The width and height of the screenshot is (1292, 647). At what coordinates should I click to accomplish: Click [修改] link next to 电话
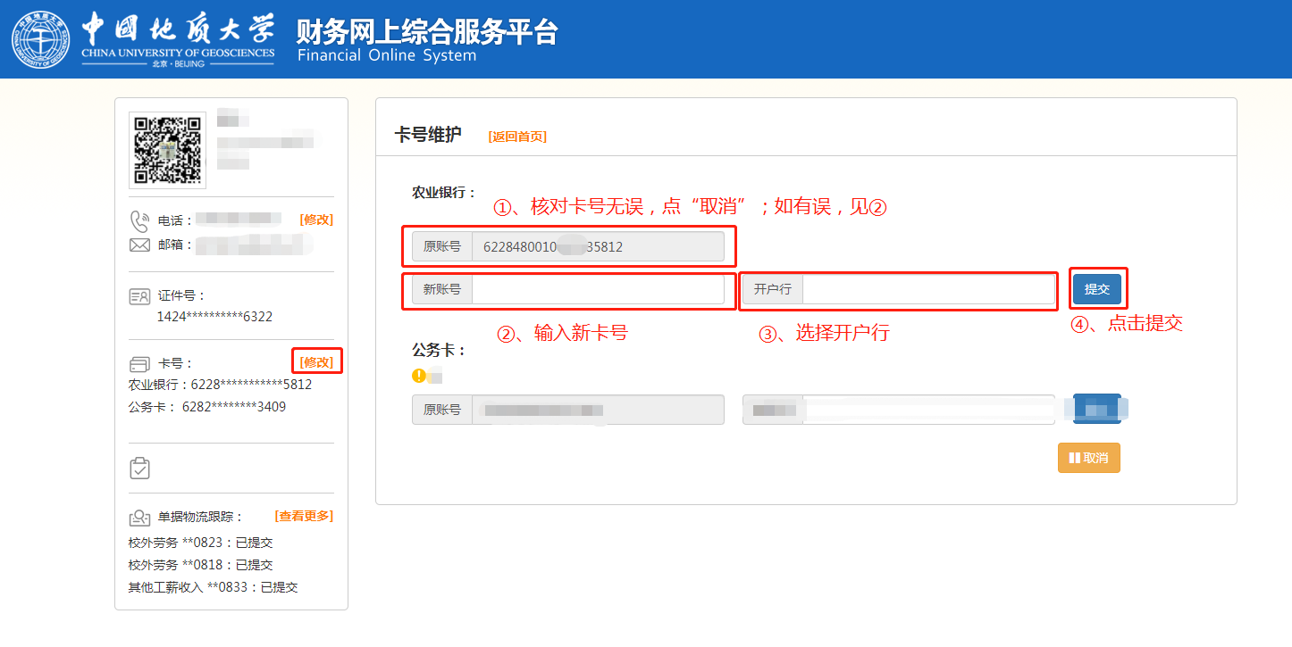(x=316, y=220)
